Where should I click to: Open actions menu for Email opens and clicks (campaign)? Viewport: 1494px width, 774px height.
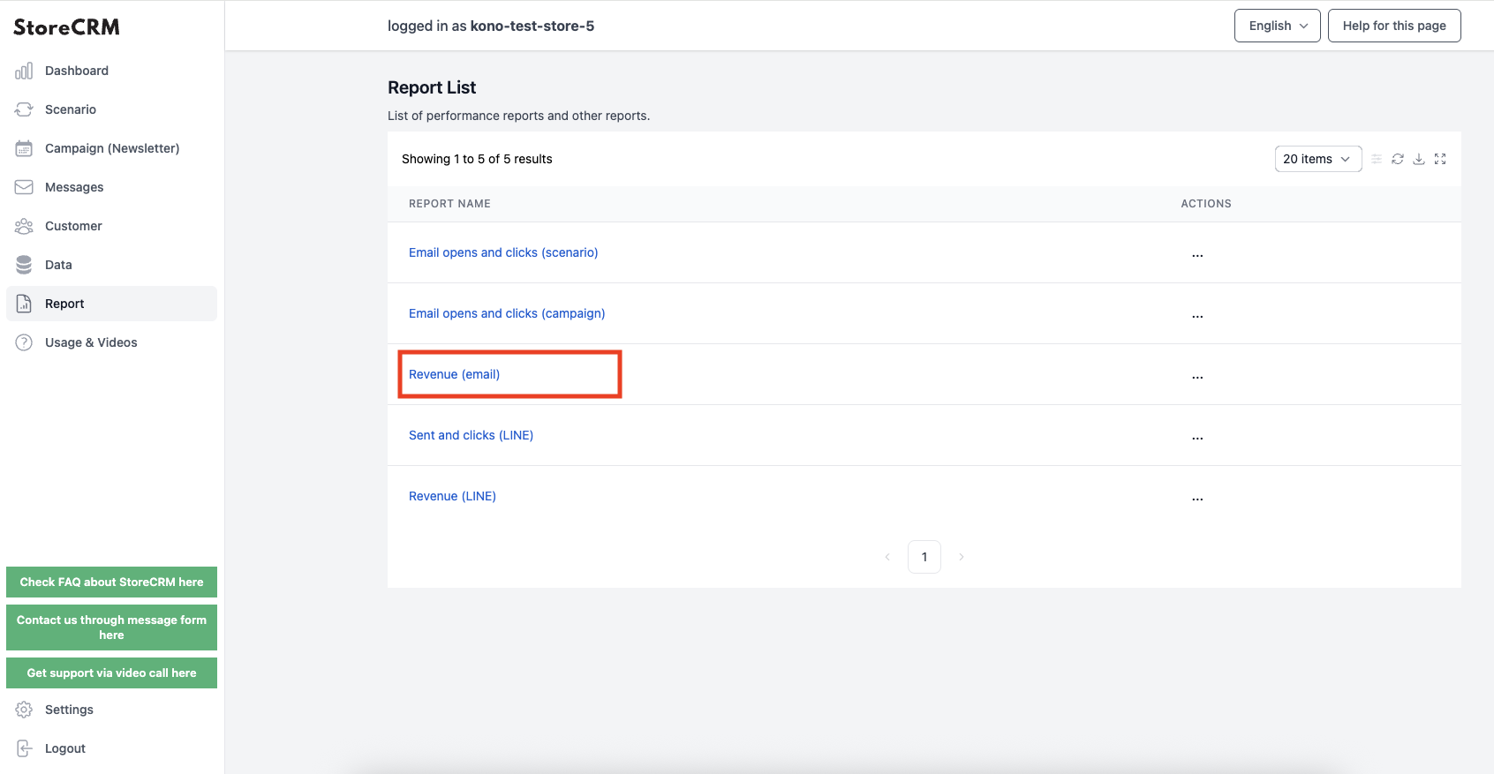(x=1197, y=315)
